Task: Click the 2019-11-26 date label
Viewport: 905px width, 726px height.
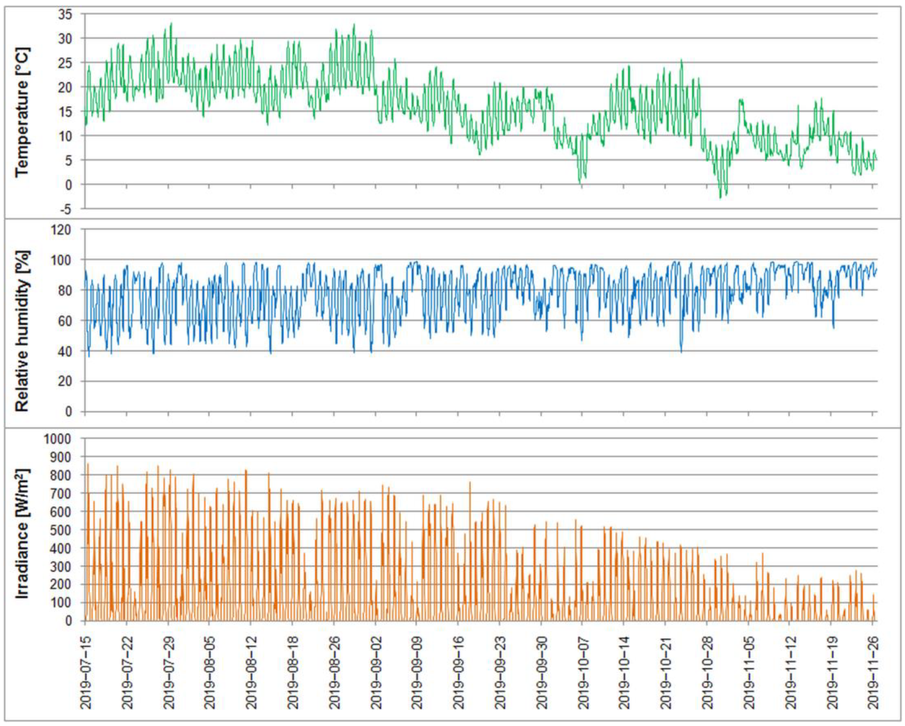Action: (x=873, y=673)
